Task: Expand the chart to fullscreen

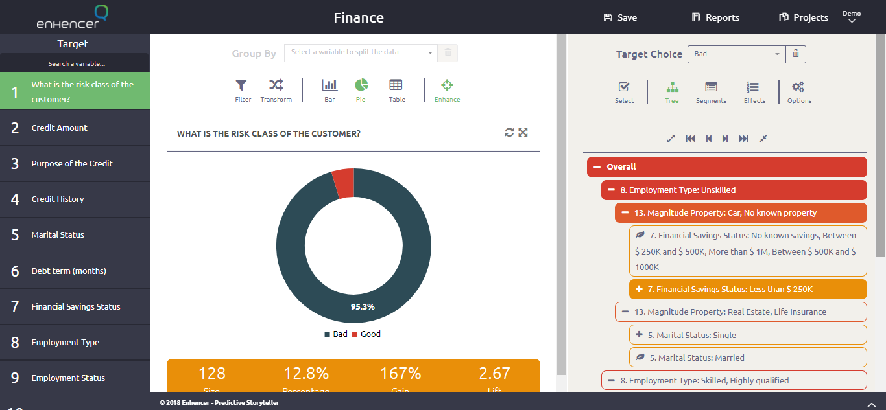Action: 523,132
